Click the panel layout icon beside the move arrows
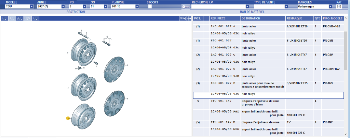Viewport: 350px width, 138px height. (x=182, y=18)
